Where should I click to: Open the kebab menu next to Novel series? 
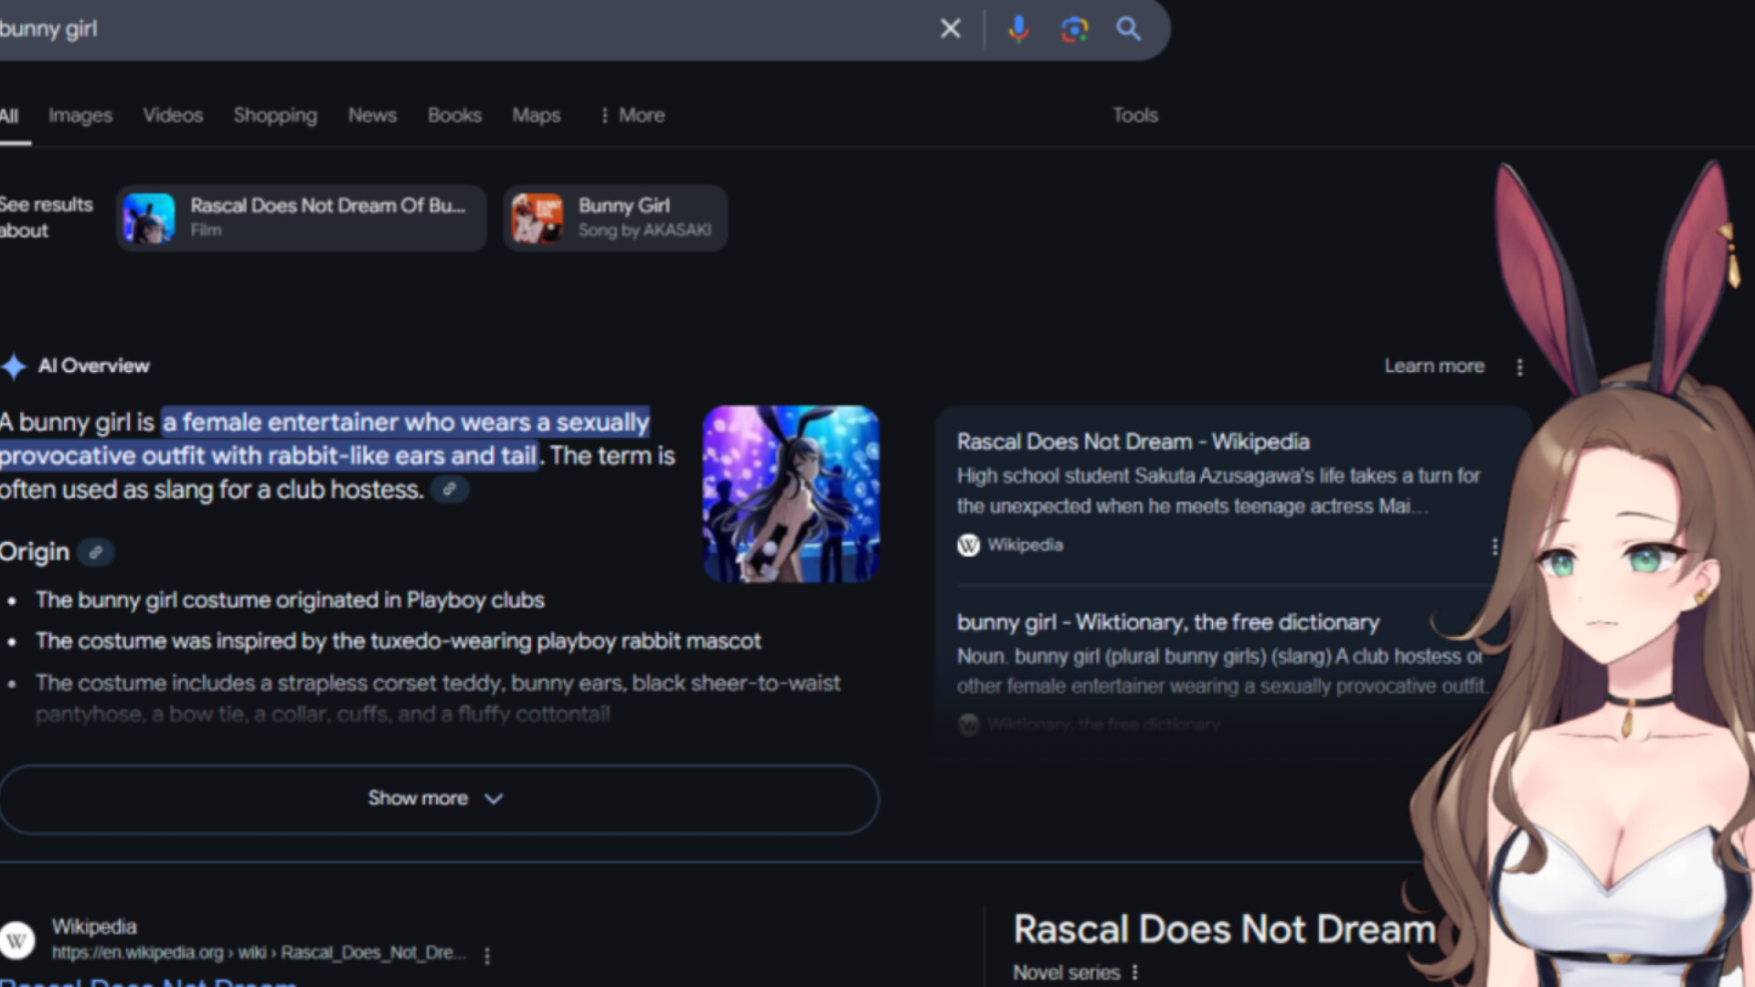(x=1136, y=972)
